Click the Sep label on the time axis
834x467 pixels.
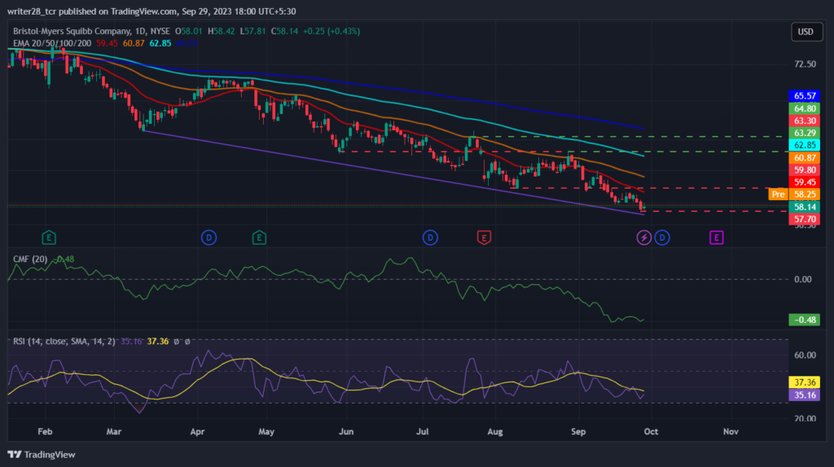[578, 431]
